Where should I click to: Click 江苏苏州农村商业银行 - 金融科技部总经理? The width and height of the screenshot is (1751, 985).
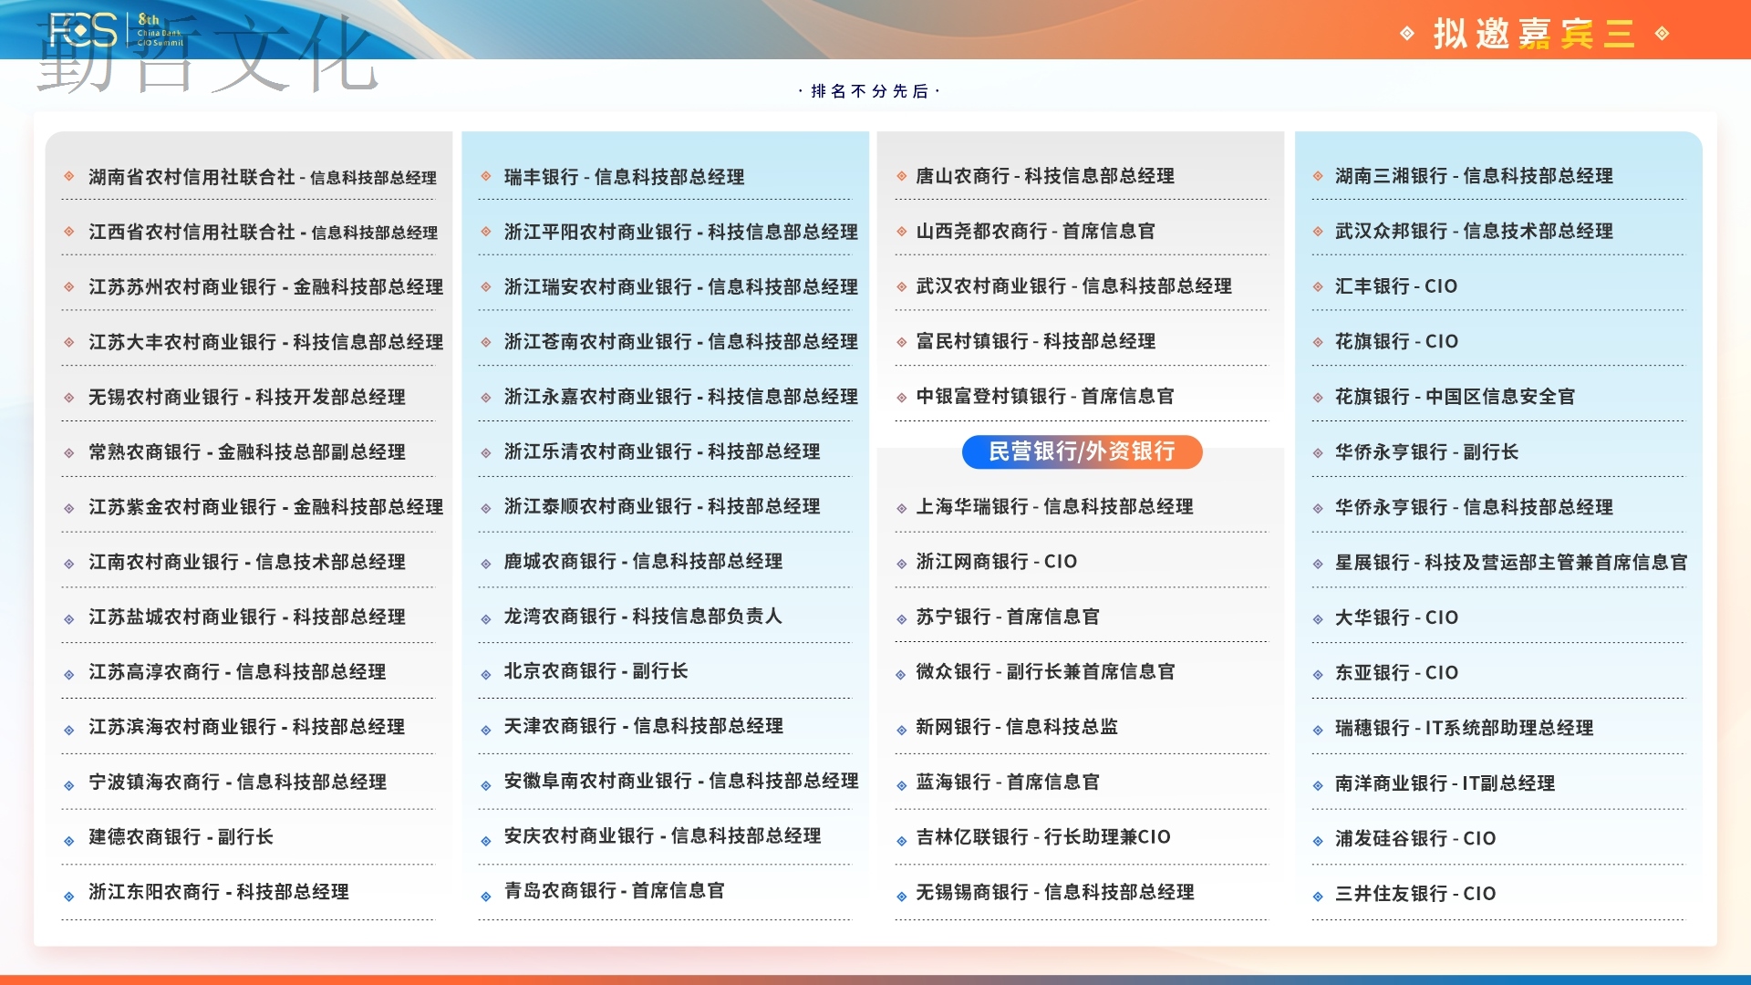pos(265,286)
